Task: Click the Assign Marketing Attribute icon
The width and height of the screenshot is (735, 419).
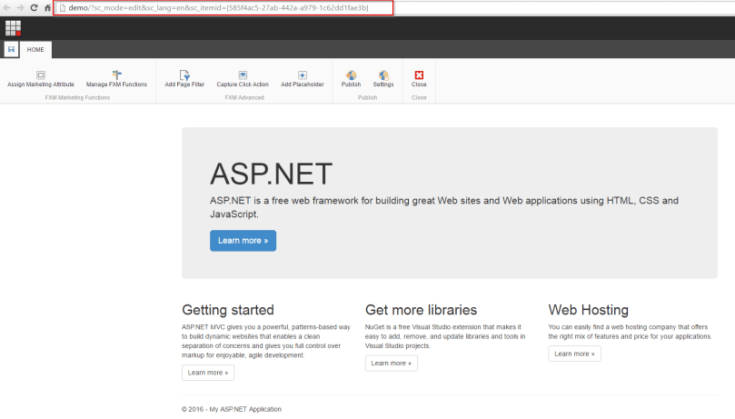Action: (x=41, y=75)
